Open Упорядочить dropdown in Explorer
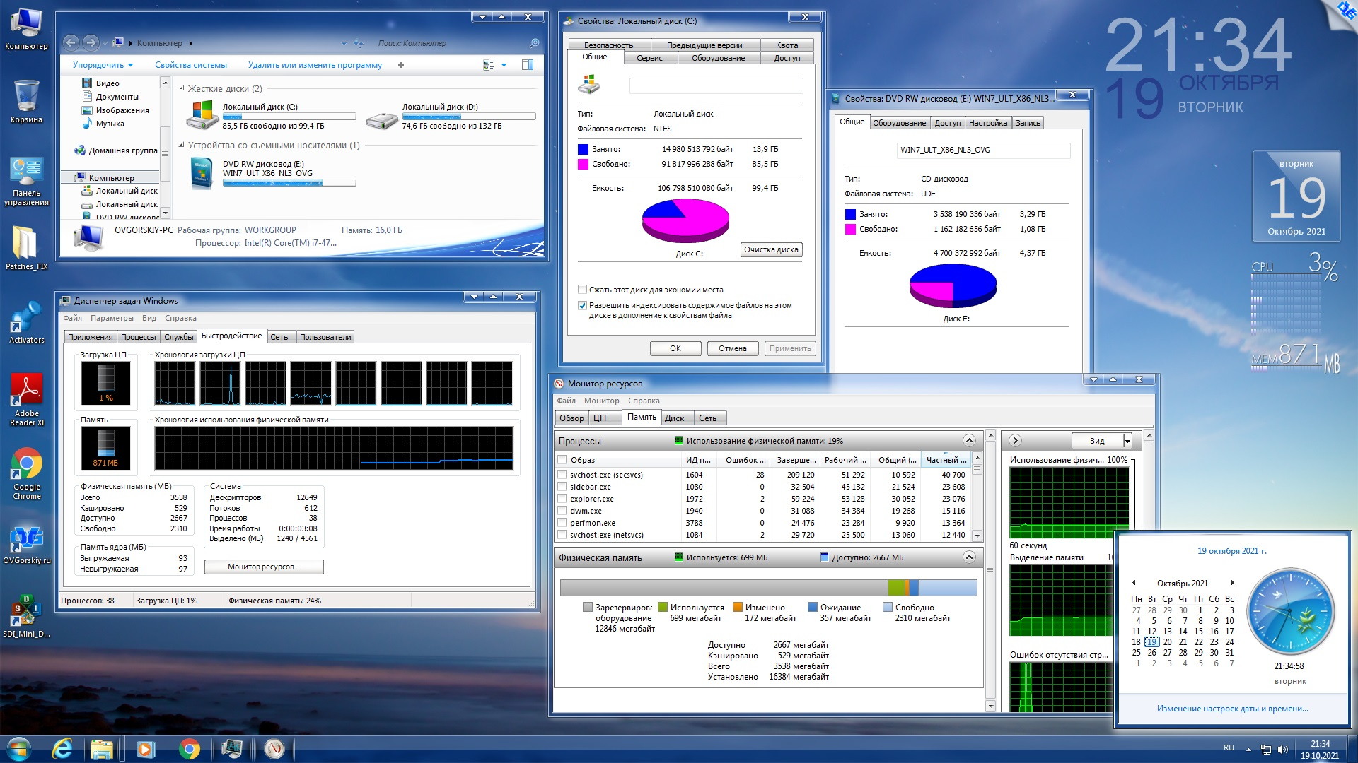The image size is (1358, 763). tap(103, 65)
